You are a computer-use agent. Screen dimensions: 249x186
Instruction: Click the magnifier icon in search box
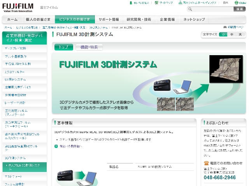(190, 9)
